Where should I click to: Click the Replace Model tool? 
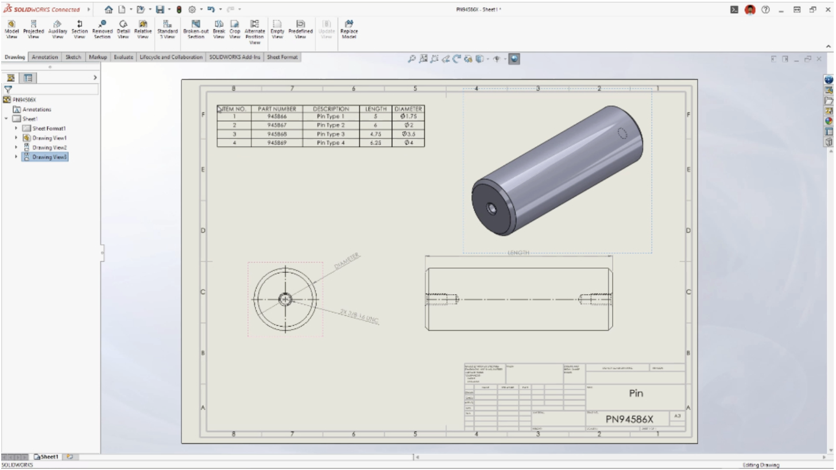[348, 30]
